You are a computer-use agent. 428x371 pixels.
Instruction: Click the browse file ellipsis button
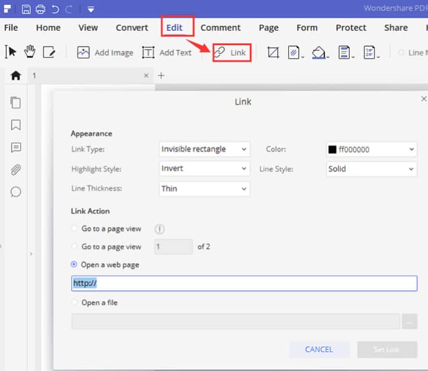[x=410, y=322]
